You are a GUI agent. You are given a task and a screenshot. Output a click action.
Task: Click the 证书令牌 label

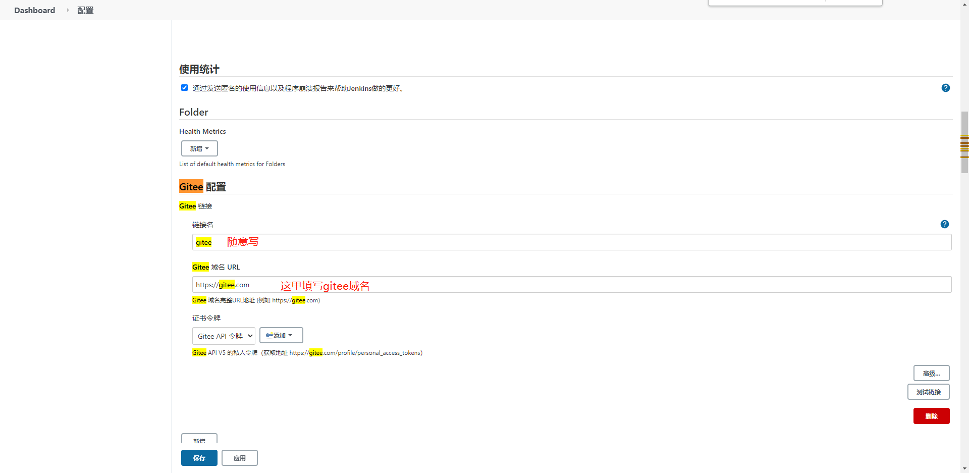pyautogui.click(x=206, y=318)
